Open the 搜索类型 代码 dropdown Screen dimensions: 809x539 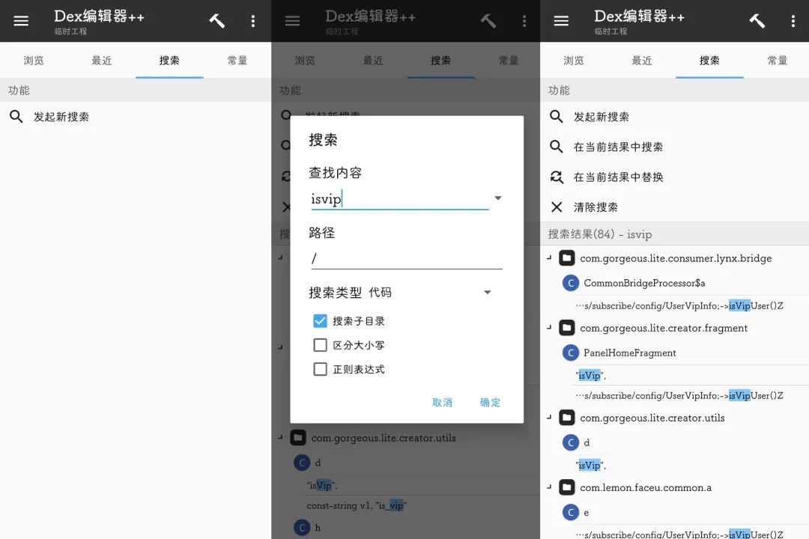point(487,293)
